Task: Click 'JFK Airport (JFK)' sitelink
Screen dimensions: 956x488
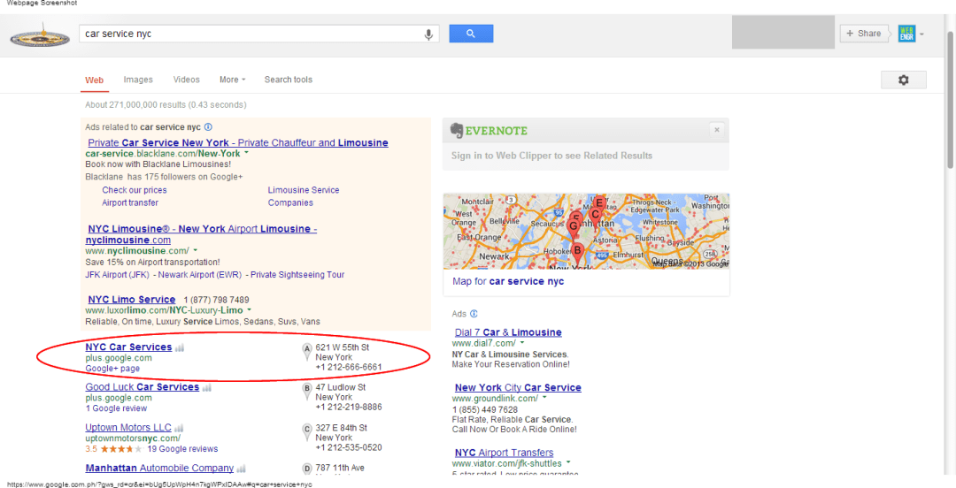Action: coord(118,275)
